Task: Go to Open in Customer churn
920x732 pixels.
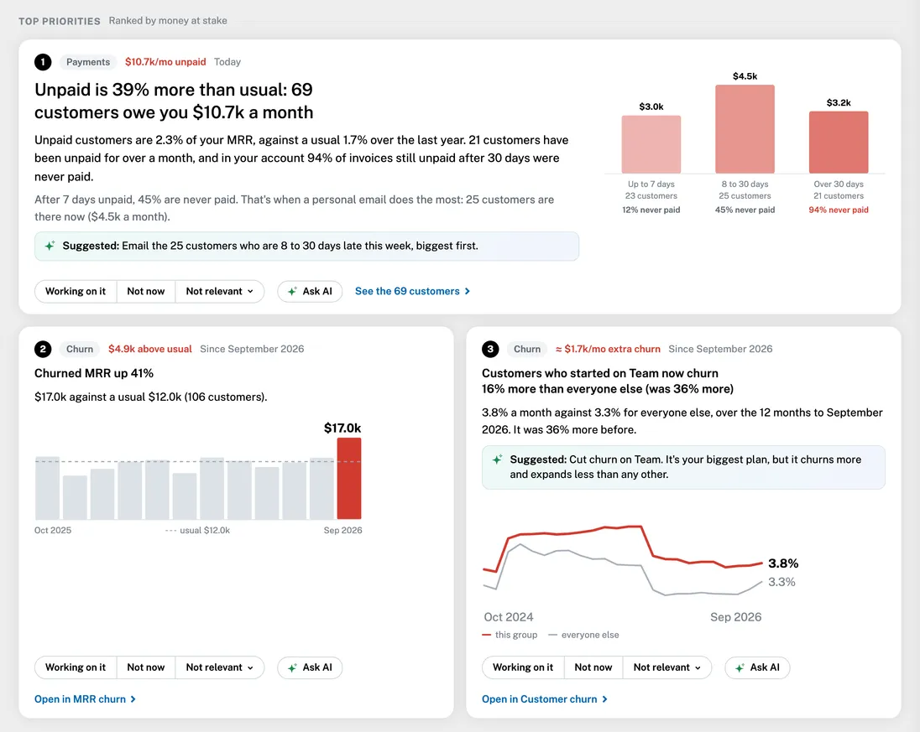Action: 545,699
